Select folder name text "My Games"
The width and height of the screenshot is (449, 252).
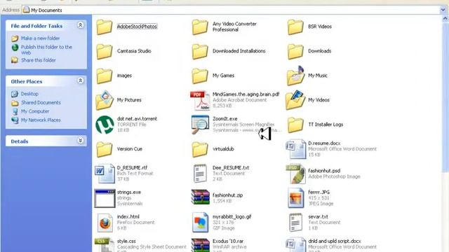pyautogui.click(x=223, y=76)
